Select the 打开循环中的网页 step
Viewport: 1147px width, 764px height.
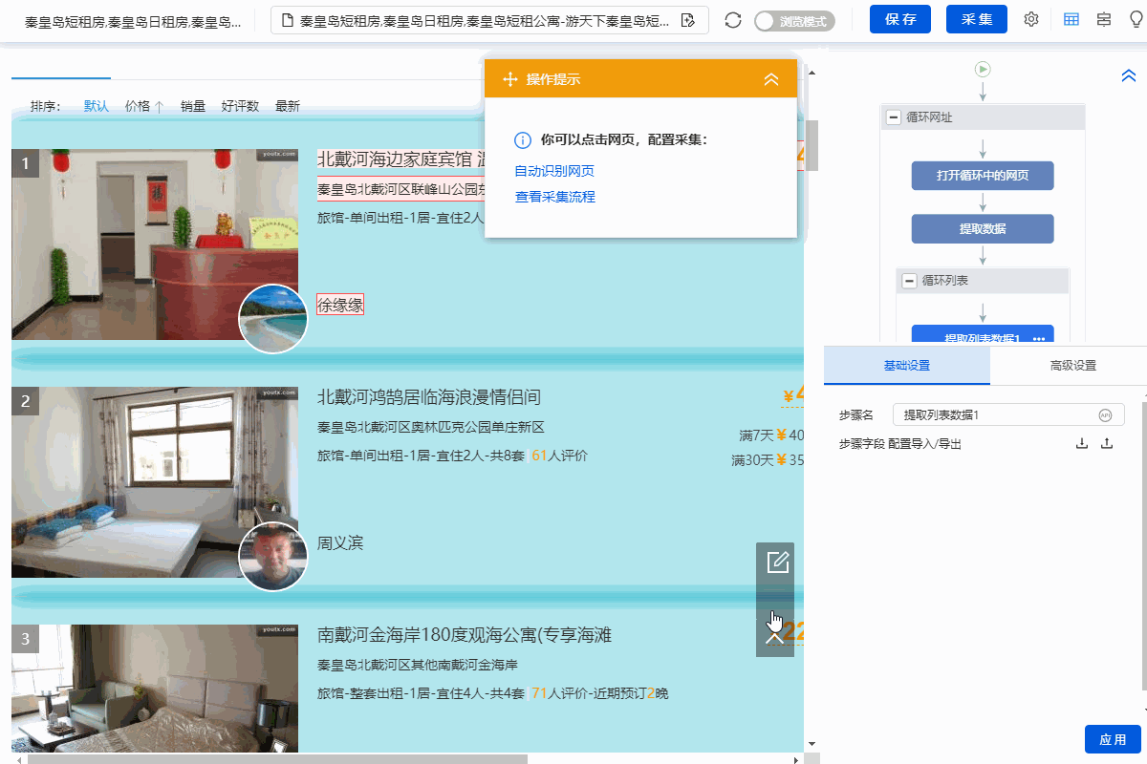pos(983,176)
